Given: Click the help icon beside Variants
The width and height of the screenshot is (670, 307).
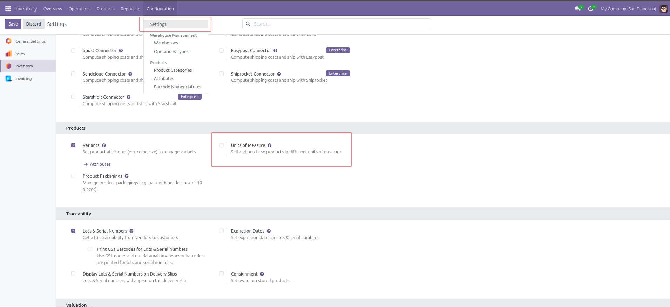Looking at the screenshot, I should pyautogui.click(x=104, y=145).
